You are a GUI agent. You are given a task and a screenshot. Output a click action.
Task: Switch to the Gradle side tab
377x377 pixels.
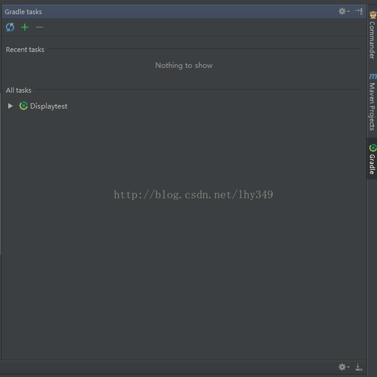[x=372, y=159]
